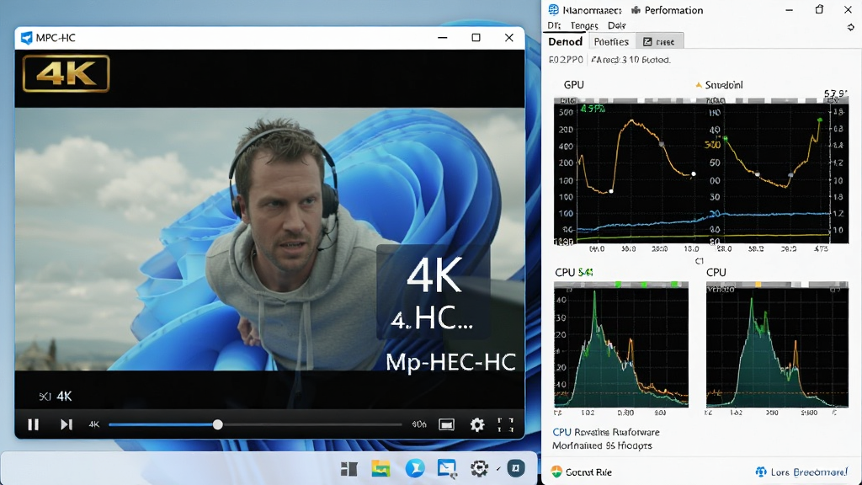The image size is (862, 485).
Task: Click the monitor app icon in title bar
Action: pos(554,10)
